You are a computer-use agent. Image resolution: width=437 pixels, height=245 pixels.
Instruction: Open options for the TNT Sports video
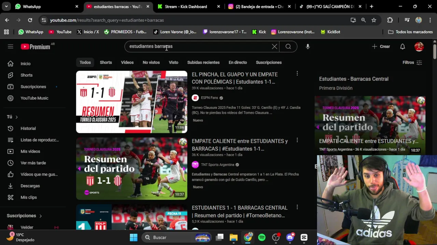tap(297, 140)
